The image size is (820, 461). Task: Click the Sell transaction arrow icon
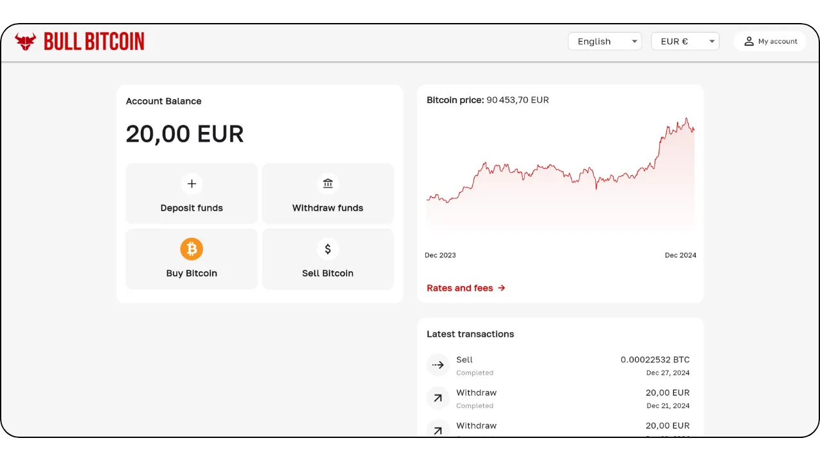pos(438,365)
